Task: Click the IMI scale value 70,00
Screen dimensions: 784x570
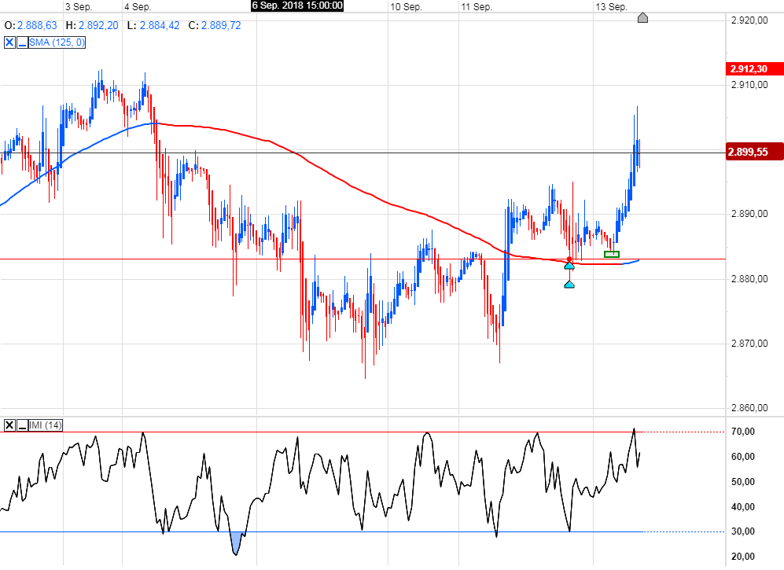Action: point(743,432)
